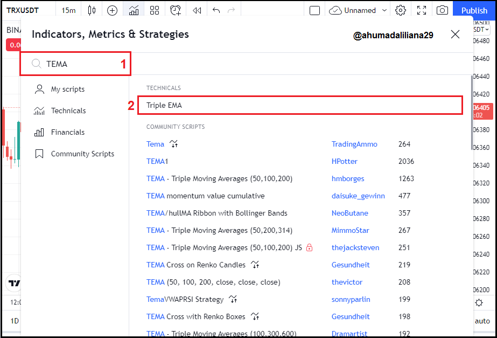Screen dimensions: 497x338
Task: Select TEMA Cross with Renko Boxes
Action: [196, 316]
